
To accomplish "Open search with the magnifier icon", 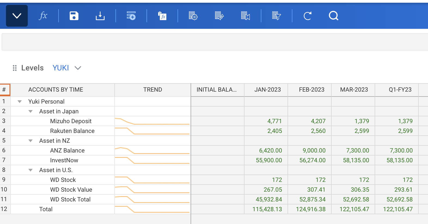I will pos(334,16).
